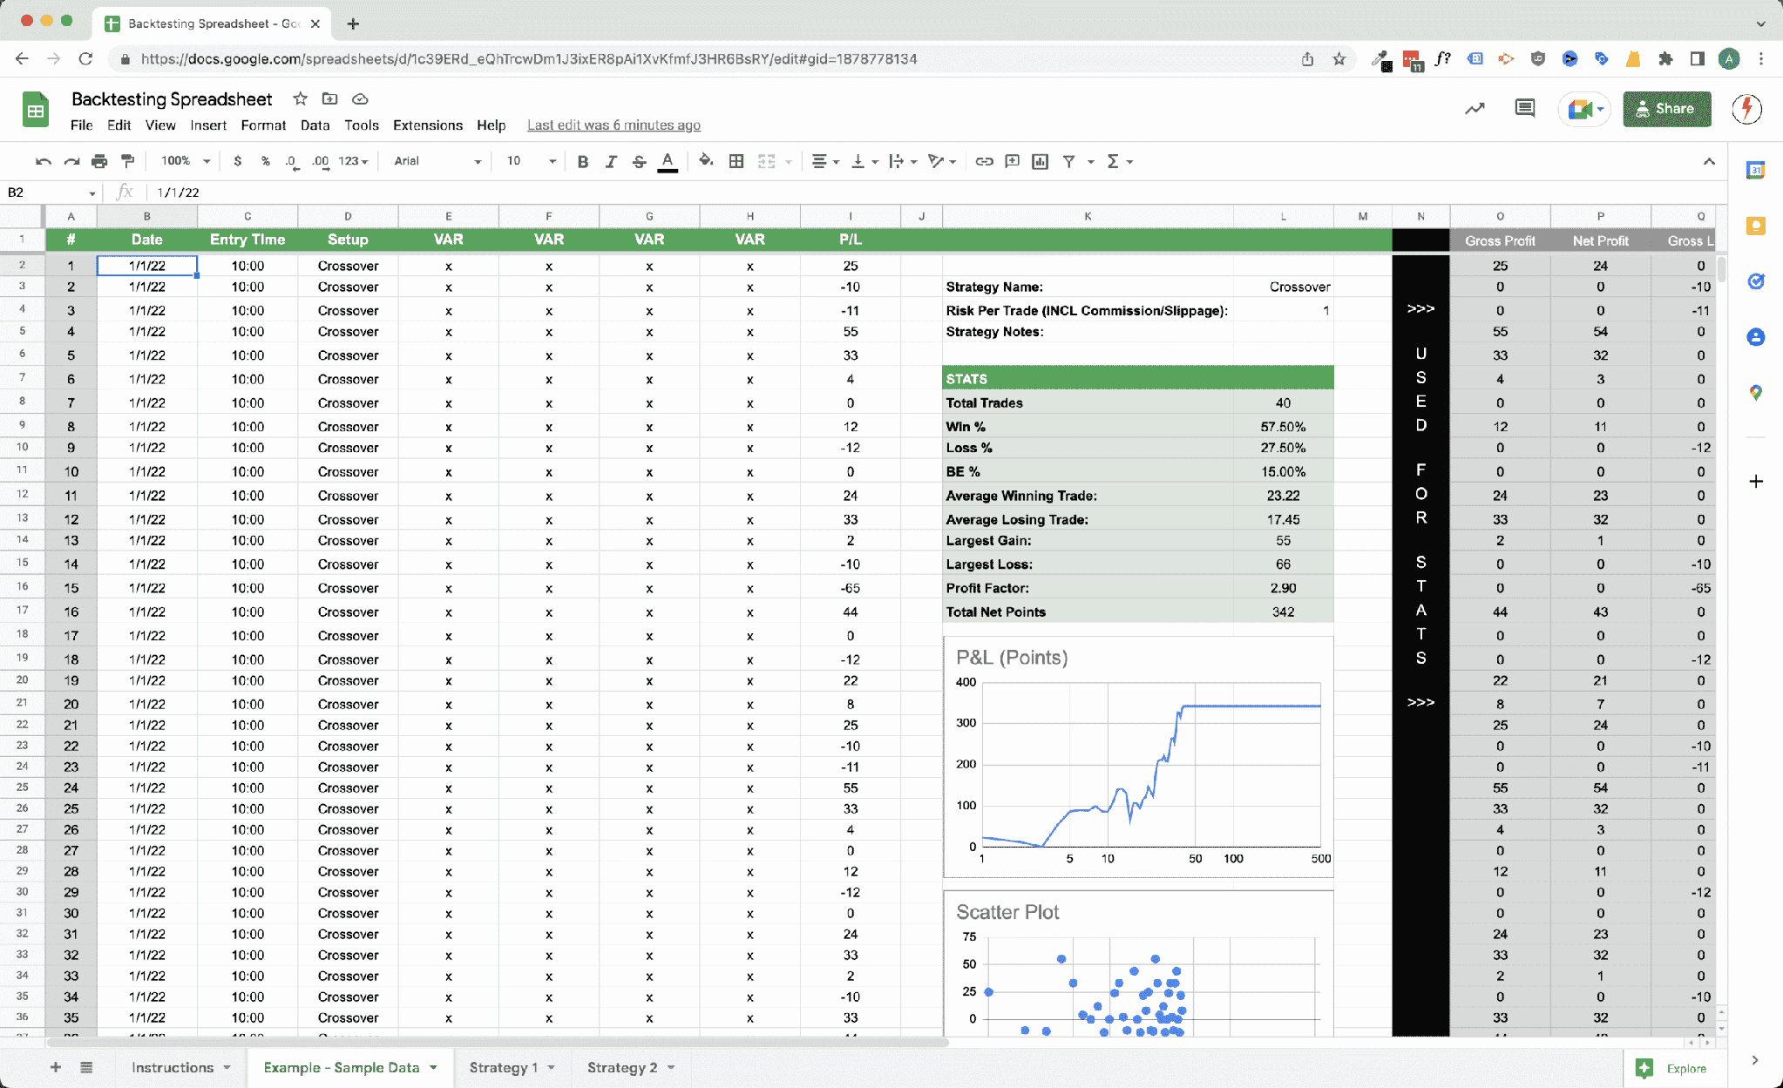Viewport: 1783px width, 1088px height.
Task: Open last edit version history link
Action: point(614,125)
